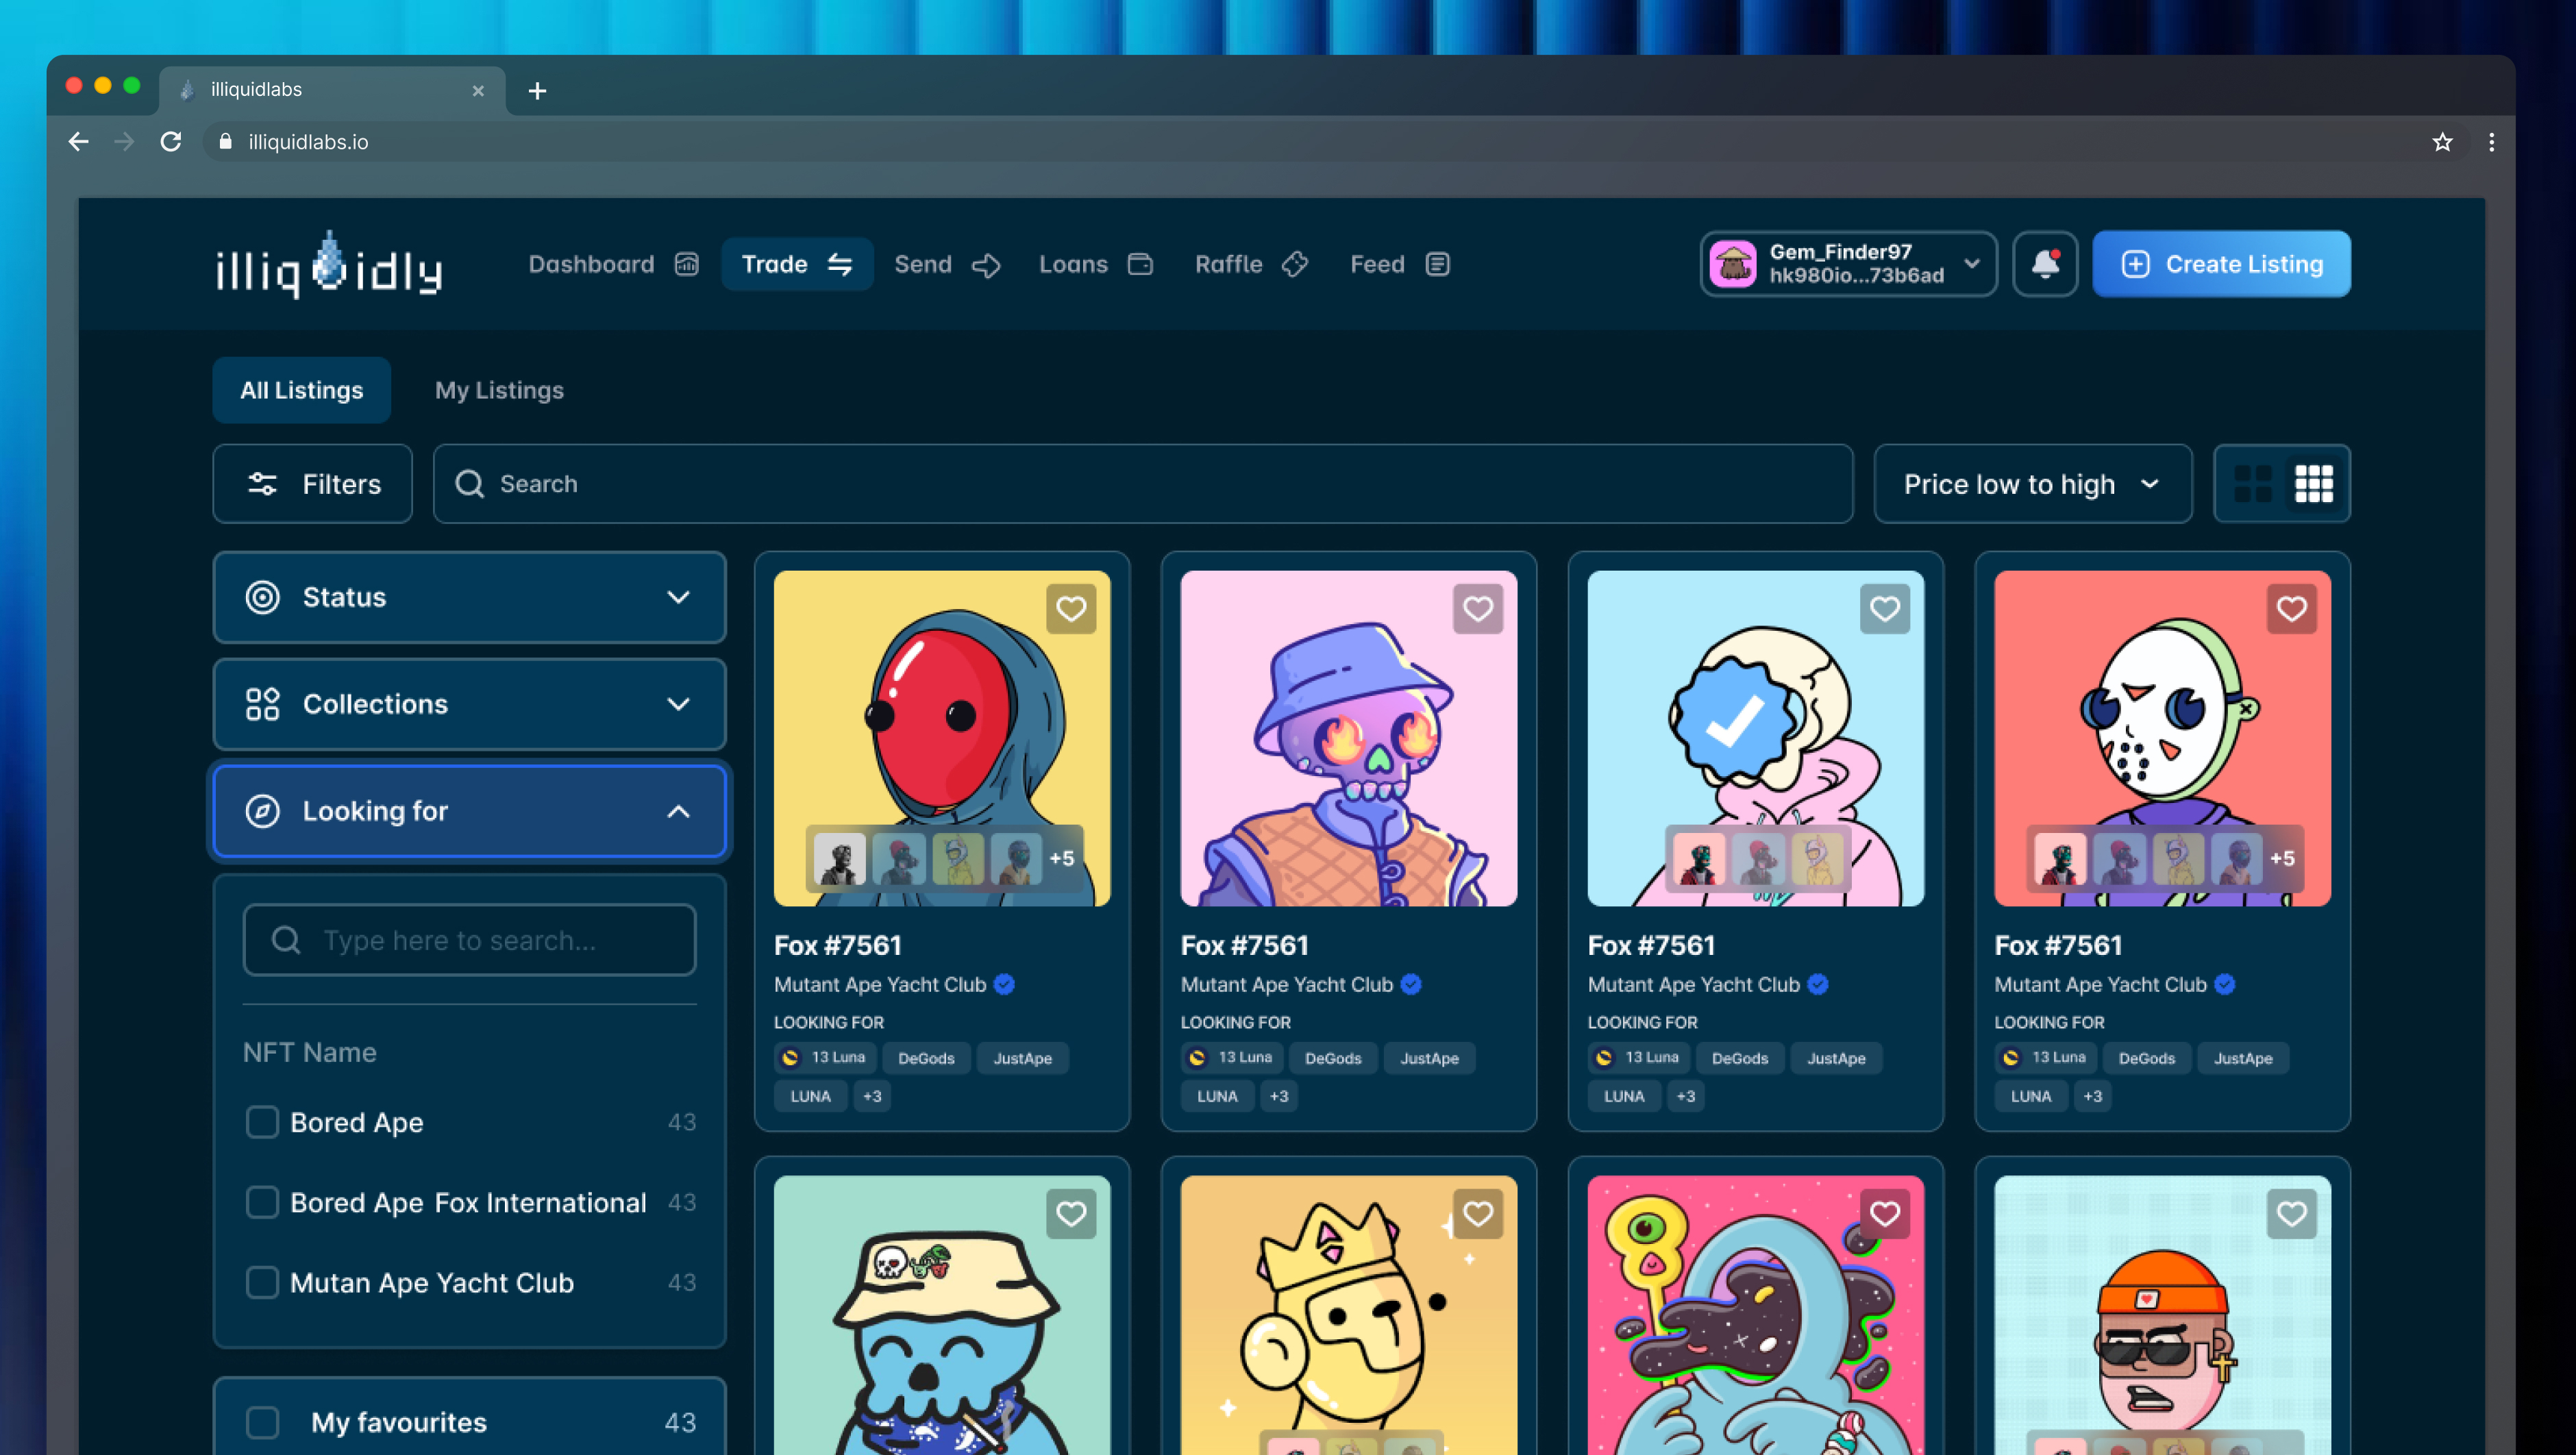This screenshot has height=1455, width=2576.
Task: Collapse the Looking for panel
Action: (x=680, y=811)
